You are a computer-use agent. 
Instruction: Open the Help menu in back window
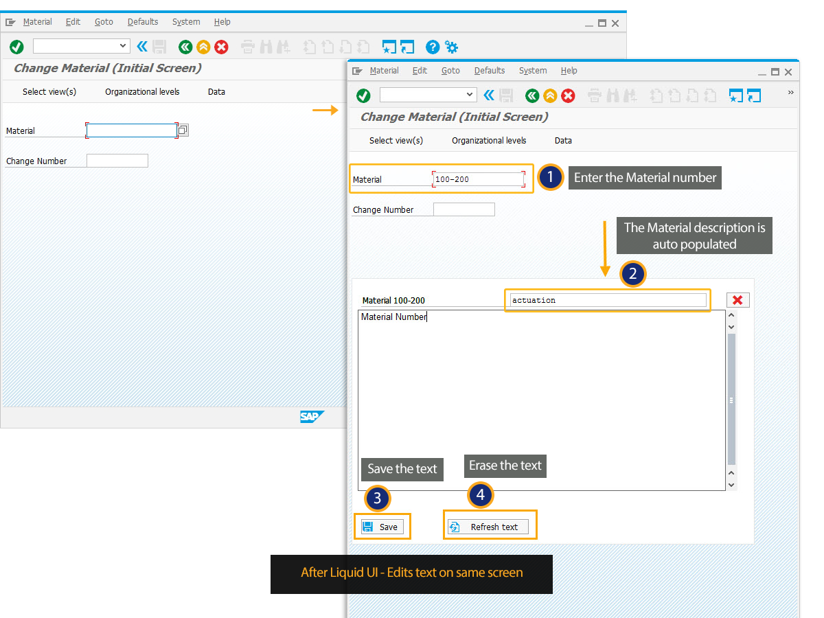click(x=222, y=22)
